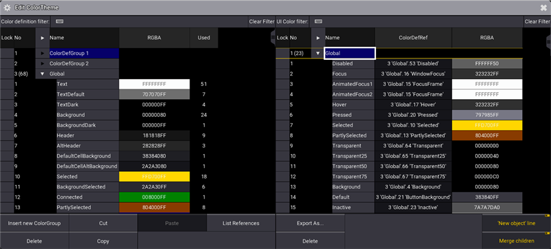Open keyboard icon in UI Color filter
The width and height of the screenshot is (551, 249).
coord(318,21)
